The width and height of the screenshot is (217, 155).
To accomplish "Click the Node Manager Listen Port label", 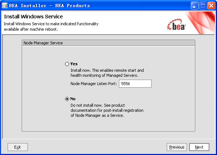I will (x=94, y=84).
